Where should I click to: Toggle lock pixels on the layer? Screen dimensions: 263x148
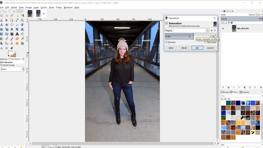pyautogui.click(x=226, y=23)
